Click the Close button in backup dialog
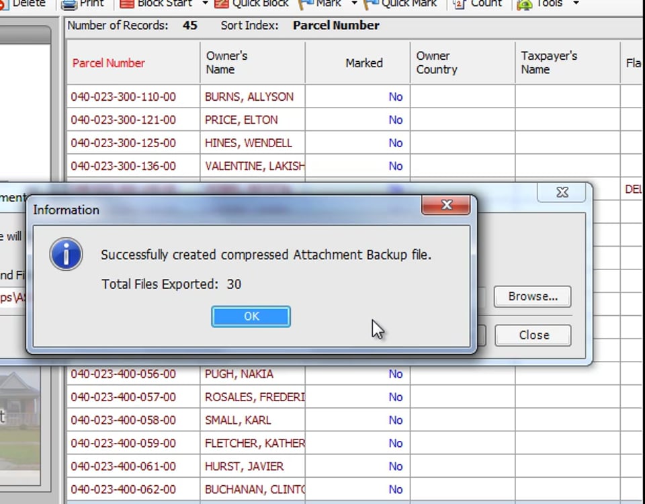Screen dimensions: 645x504 pyautogui.click(x=533, y=335)
